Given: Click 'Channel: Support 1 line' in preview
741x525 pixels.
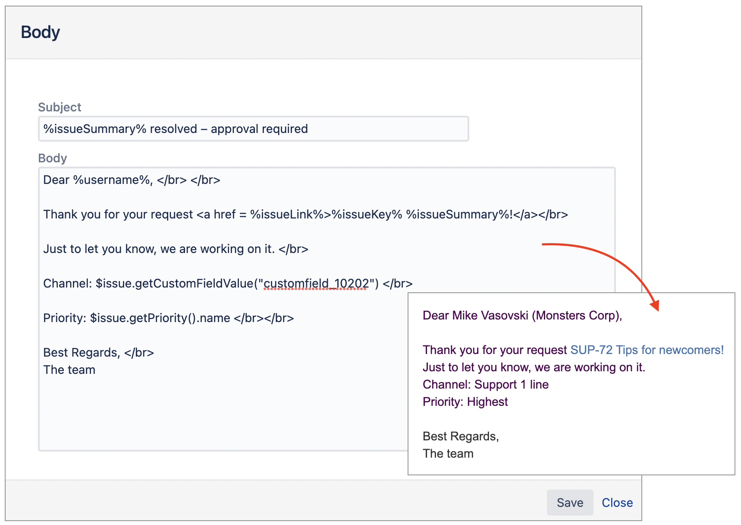Looking at the screenshot, I should 485,385.
